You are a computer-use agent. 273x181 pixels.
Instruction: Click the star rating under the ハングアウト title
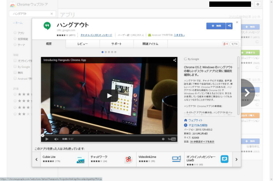point(62,35)
